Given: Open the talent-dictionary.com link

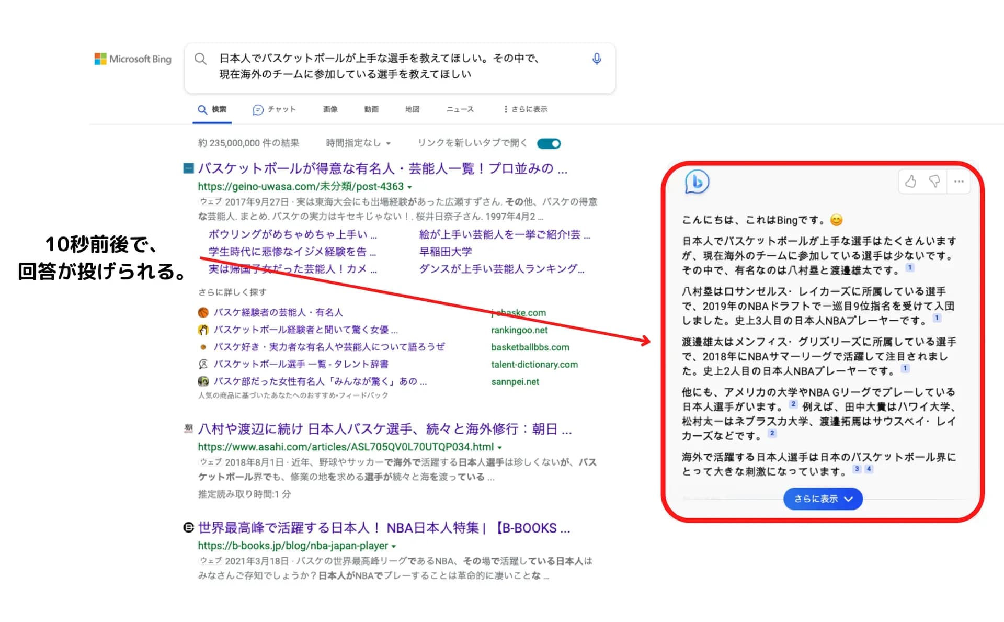Looking at the screenshot, I should 534,365.
